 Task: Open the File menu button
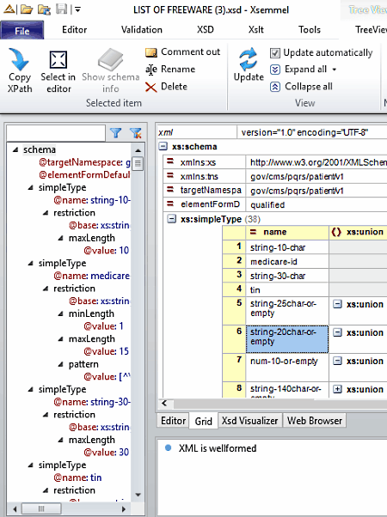(x=22, y=31)
